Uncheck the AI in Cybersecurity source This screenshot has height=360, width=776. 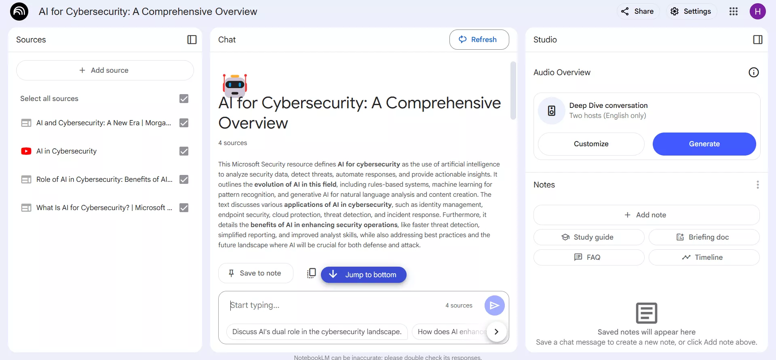pos(184,151)
